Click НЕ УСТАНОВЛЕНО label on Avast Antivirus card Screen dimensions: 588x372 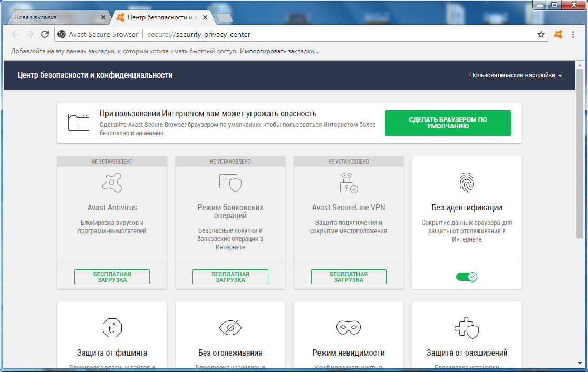(112, 162)
